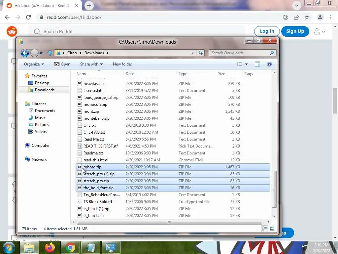Click the Chrome install app icon
Viewport: 338px width, 254px height.
click(x=286, y=17)
